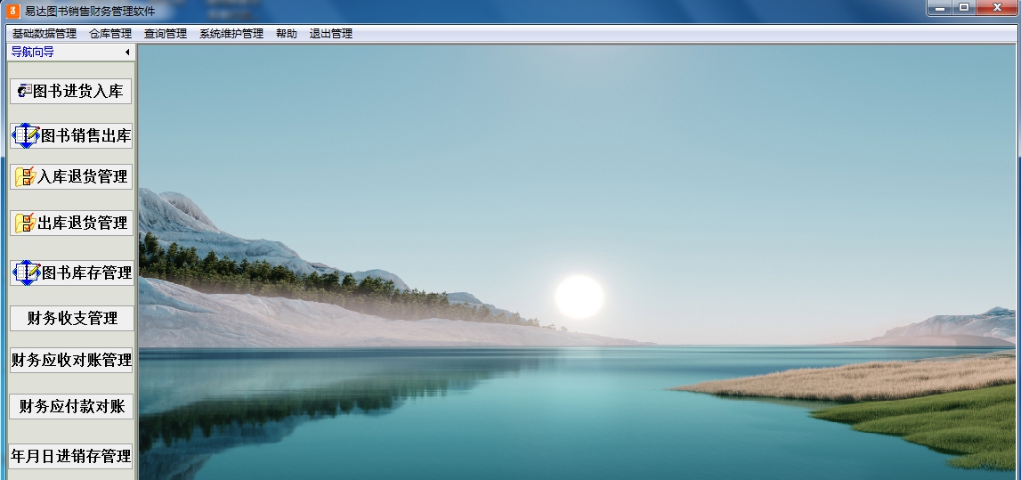This screenshot has width=1021, height=480.
Task: Open 出库退货管理 module
Action: (x=71, y=223)
